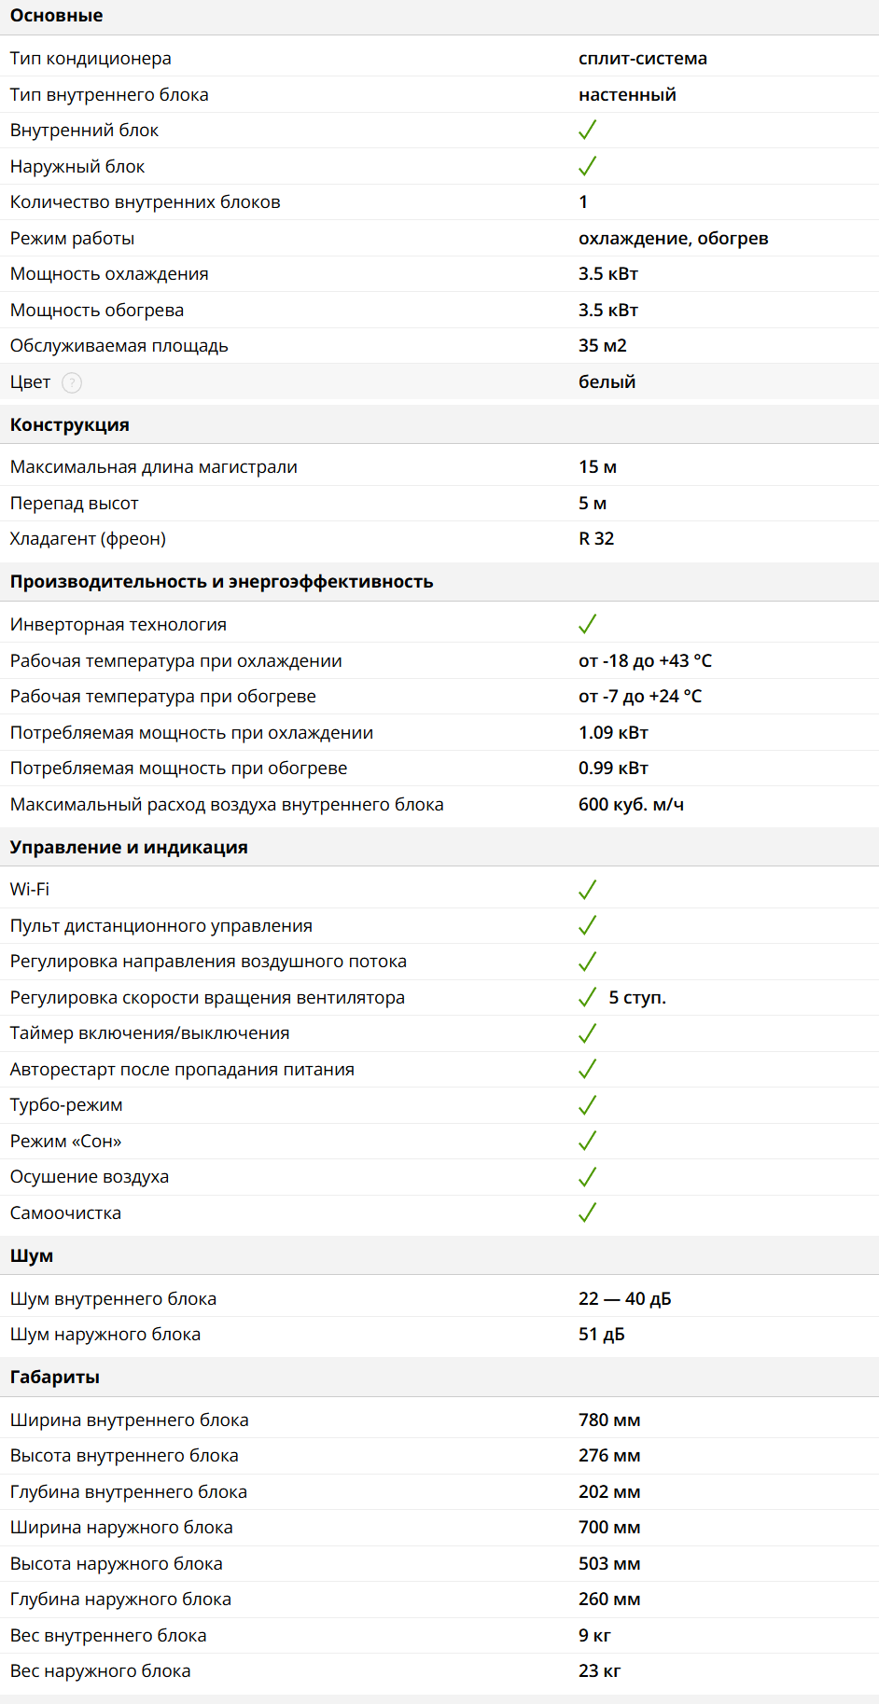Click the Мощность охлаждения label

pos(109,273)
